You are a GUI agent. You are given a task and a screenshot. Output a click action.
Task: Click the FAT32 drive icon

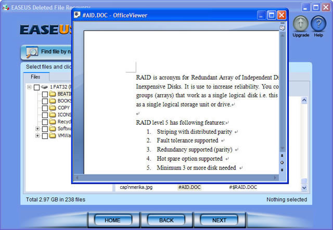[44, 87]
